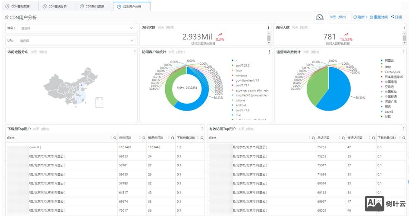The image size is (409, 216).
Task: Open the 运营商次数统计 panel kebab menu
Action: [x=404, y=52]
